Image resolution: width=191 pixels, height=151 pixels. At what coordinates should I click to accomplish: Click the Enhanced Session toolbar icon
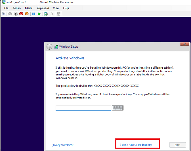[58, 14]
